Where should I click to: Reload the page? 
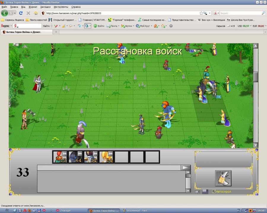(21, 13)
